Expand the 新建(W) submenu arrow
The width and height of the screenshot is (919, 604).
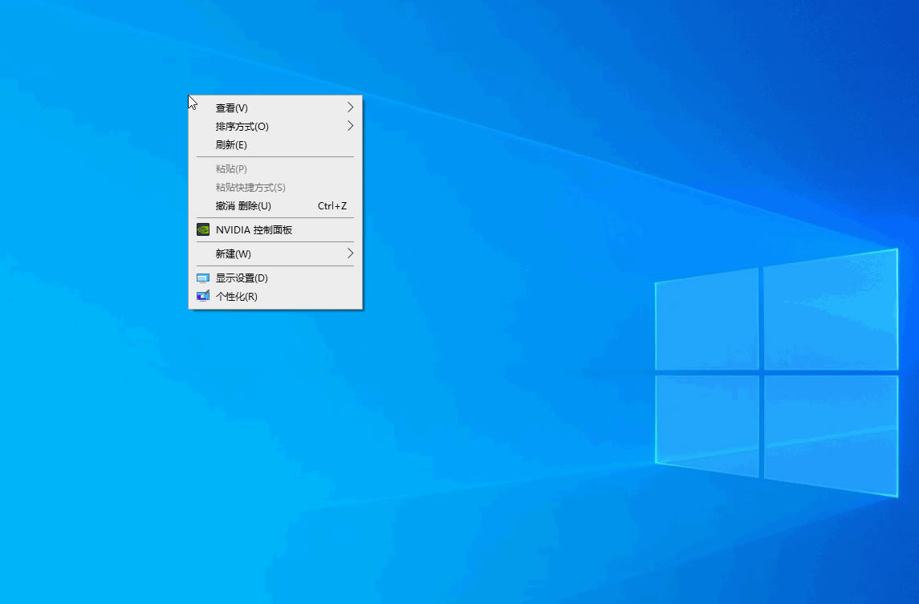(350, 253)
